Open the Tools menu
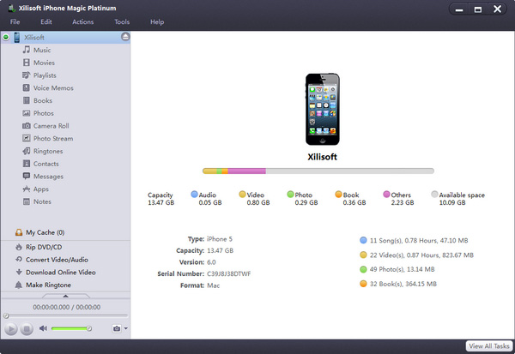Screen dimensions: 515x354 pyautogui.click(x=122, y=21)
